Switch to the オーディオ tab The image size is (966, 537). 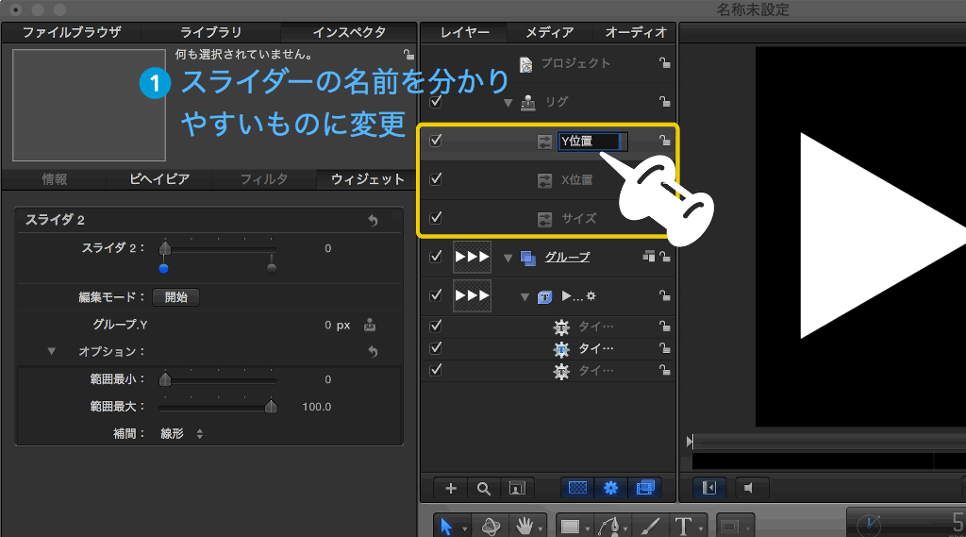click(x=635, y=32)
